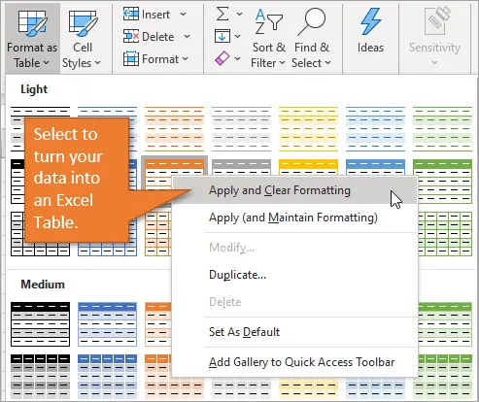The image size is (479, 402).
Task: Pick the black Medium style in the first Medium row
Action: click(40, 324)
